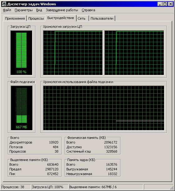This screenshot has width=175, height=191.
Task: Switch to the Процессы tab
Action: [36, 18]
